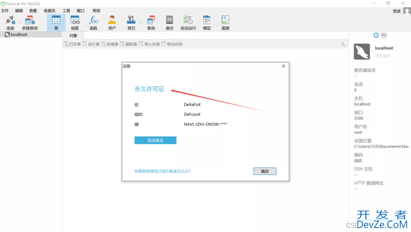
Task: Select the 表 table toolbar icon
Action: tap(56, 23)
